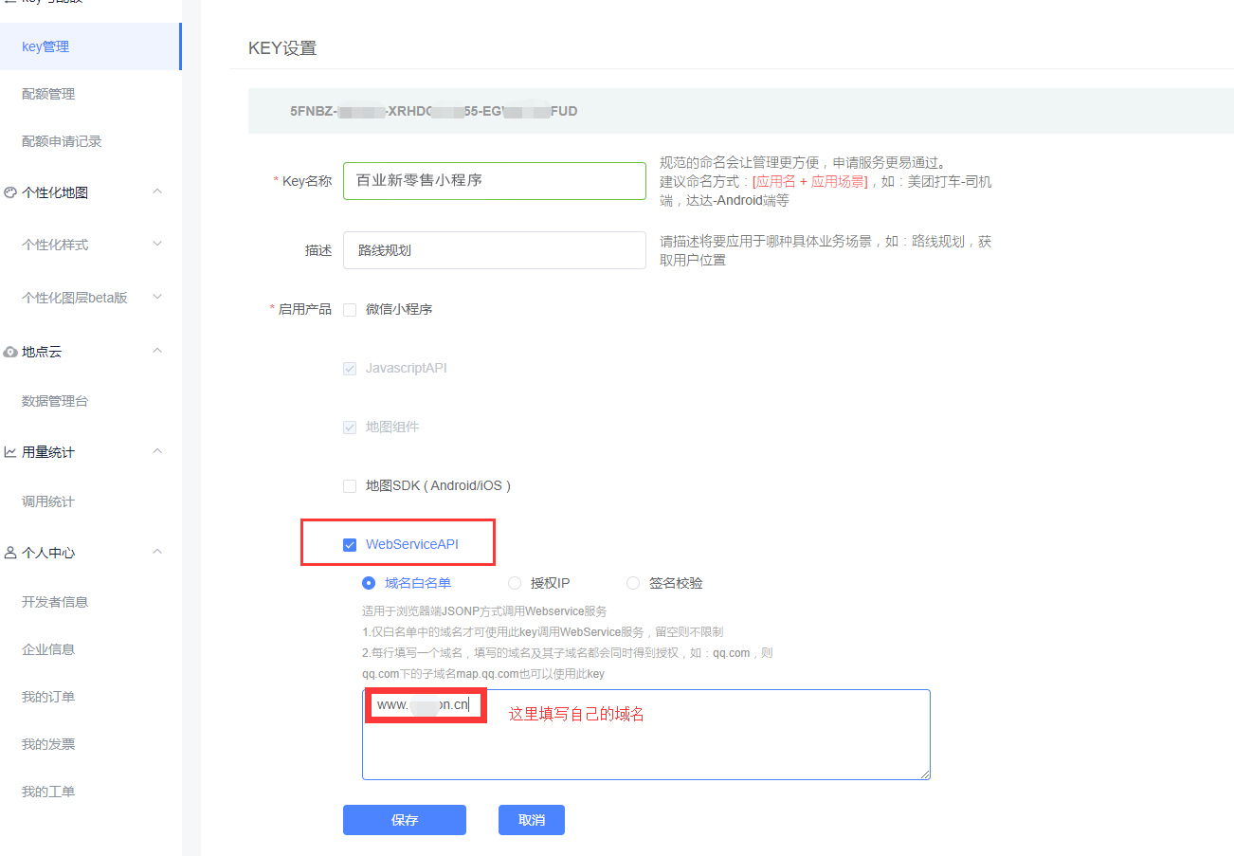The width and height of the screenshot is (1234, 856).
Task: Collapse the 地点云 section arrow
Action: coord(157,351)
